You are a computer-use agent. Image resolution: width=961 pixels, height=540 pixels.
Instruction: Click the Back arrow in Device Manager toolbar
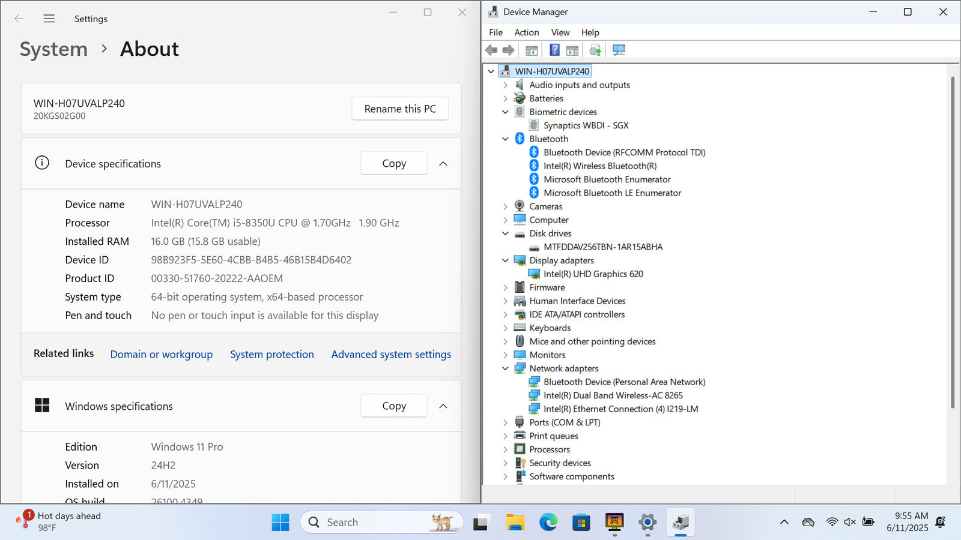[x=491, y=50]
